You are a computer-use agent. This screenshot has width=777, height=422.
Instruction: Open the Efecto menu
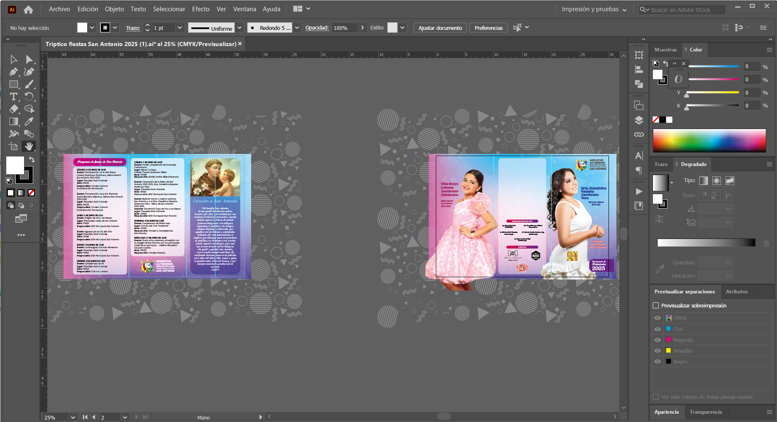click(x=200, y=9)
